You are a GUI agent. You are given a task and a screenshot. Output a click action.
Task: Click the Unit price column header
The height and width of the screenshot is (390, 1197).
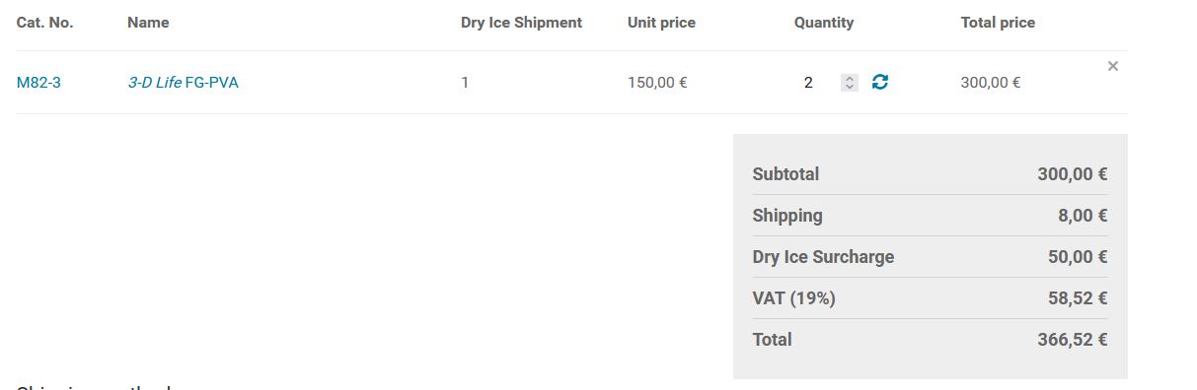point(661,22)
